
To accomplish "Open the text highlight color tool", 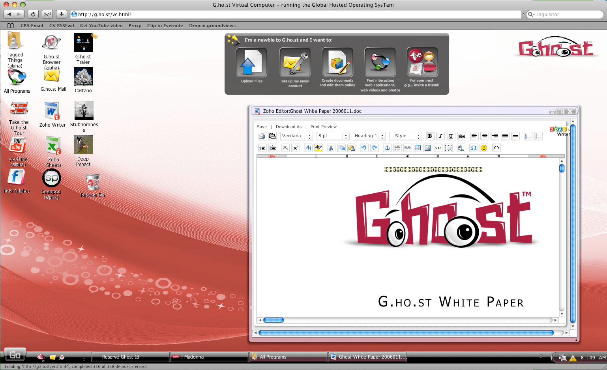I will coord(318,148).
